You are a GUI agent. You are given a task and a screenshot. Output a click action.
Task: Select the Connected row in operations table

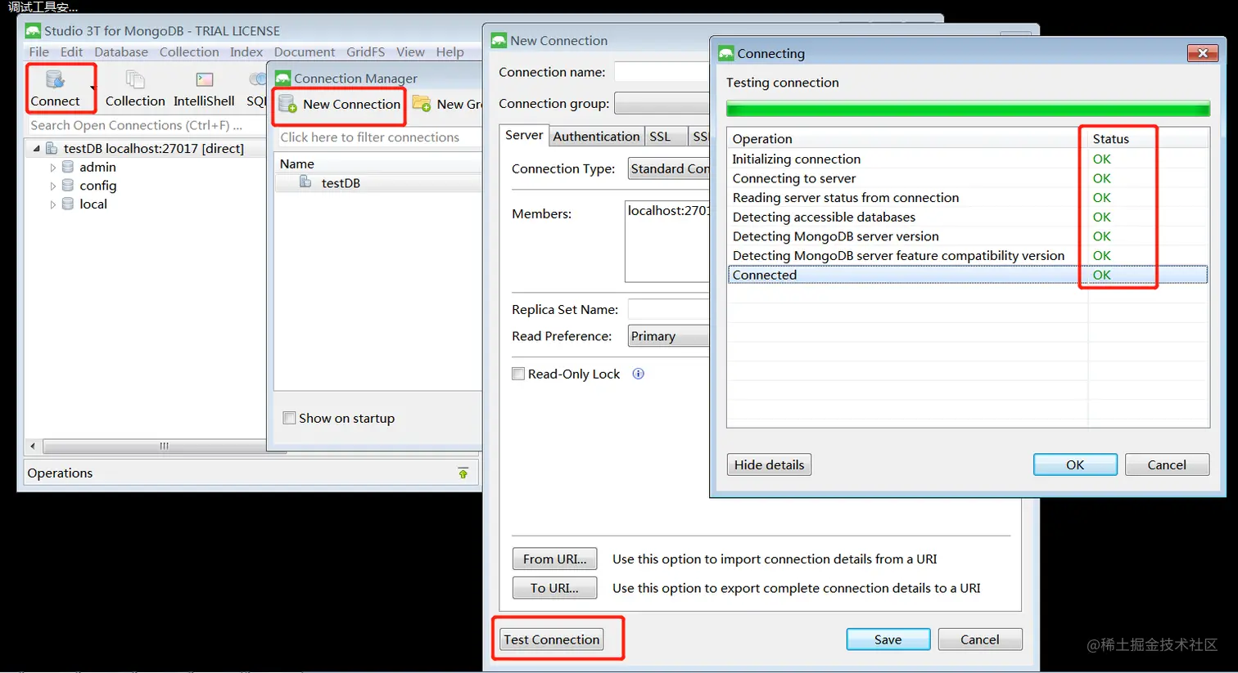click(968, 275)
